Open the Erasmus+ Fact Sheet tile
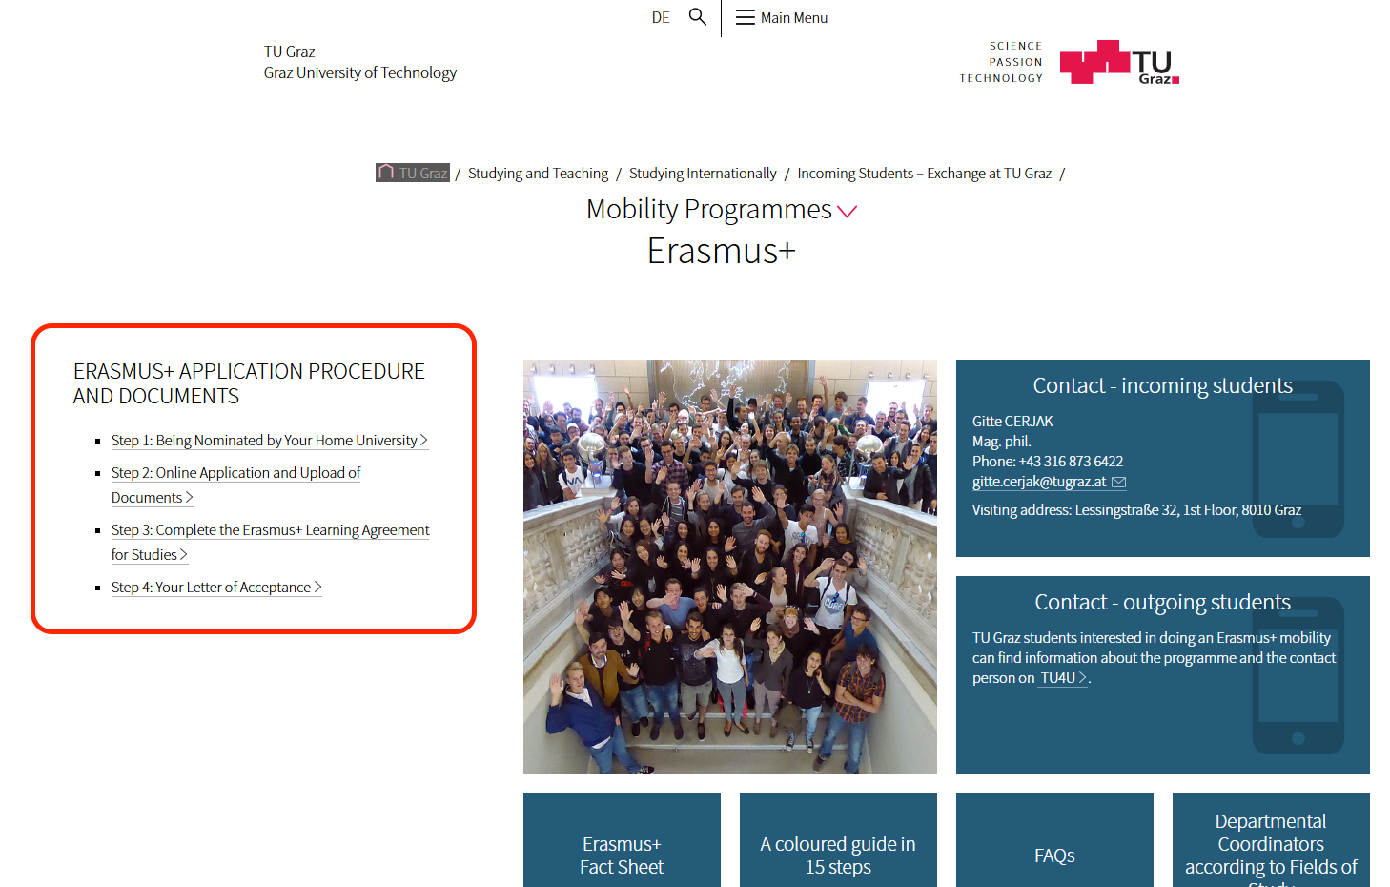This screenshot has width=1390, height=887. point(622,839)
